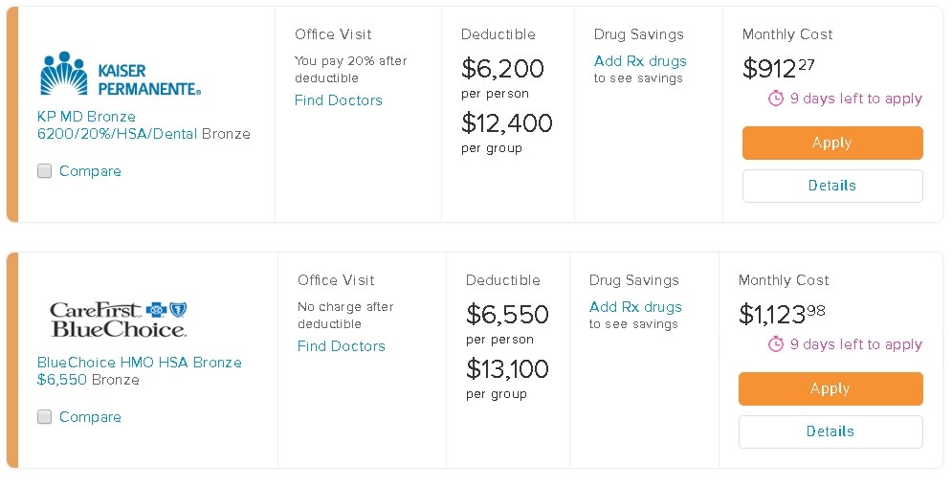Check Compare box for BlueChoice HMO plan
Viewport: 952px width, 486px height.
click(45, 417)
